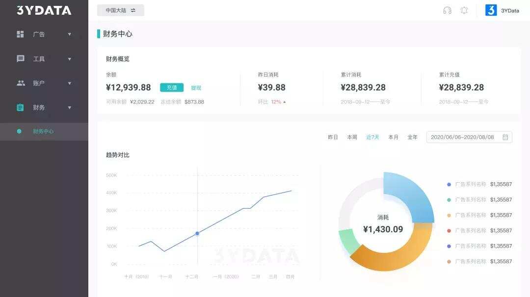
Task: Switch to the 本月 filter tab
Action: [393, 137]
